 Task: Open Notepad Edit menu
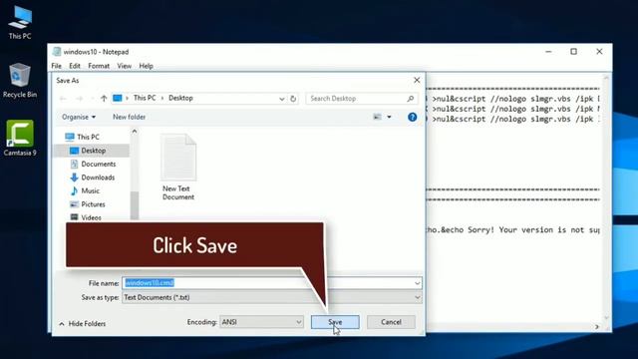[75, 66]
